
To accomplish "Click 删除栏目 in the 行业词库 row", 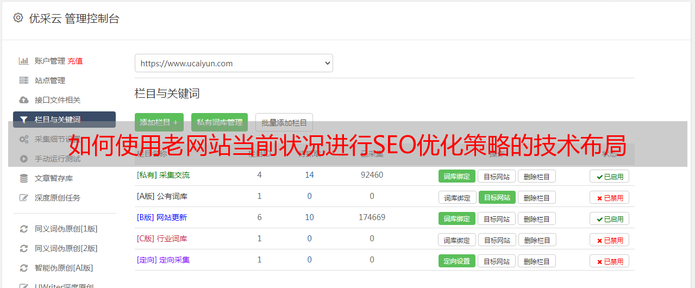I will pyautogui.click(x=537, y=240).
